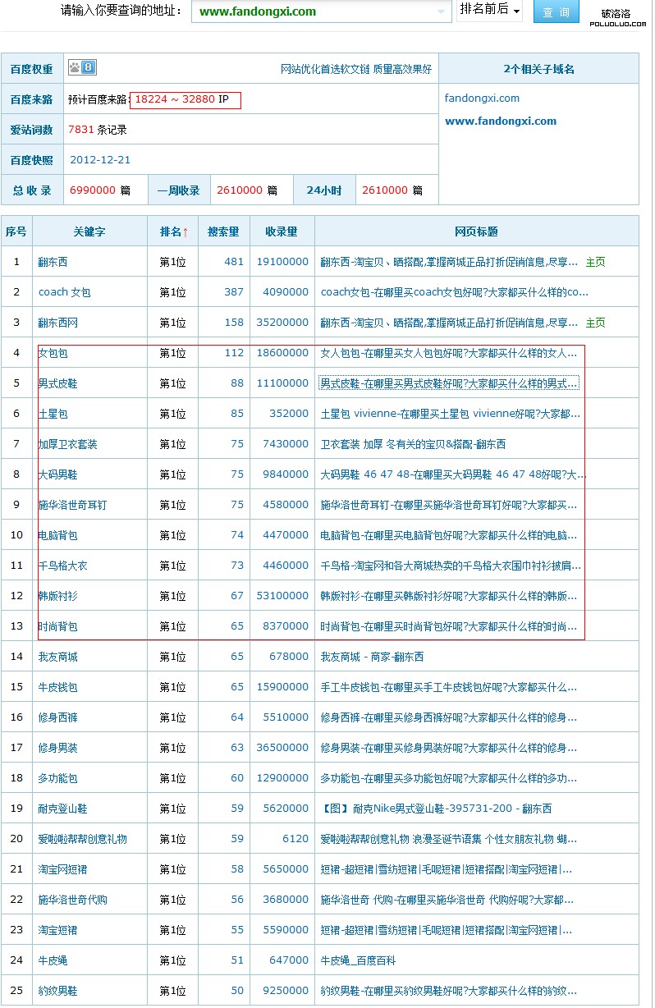655x1008 pixels.
Task: Focus the www.fandongxi.com address input
Action: click(x=321, y=11)
